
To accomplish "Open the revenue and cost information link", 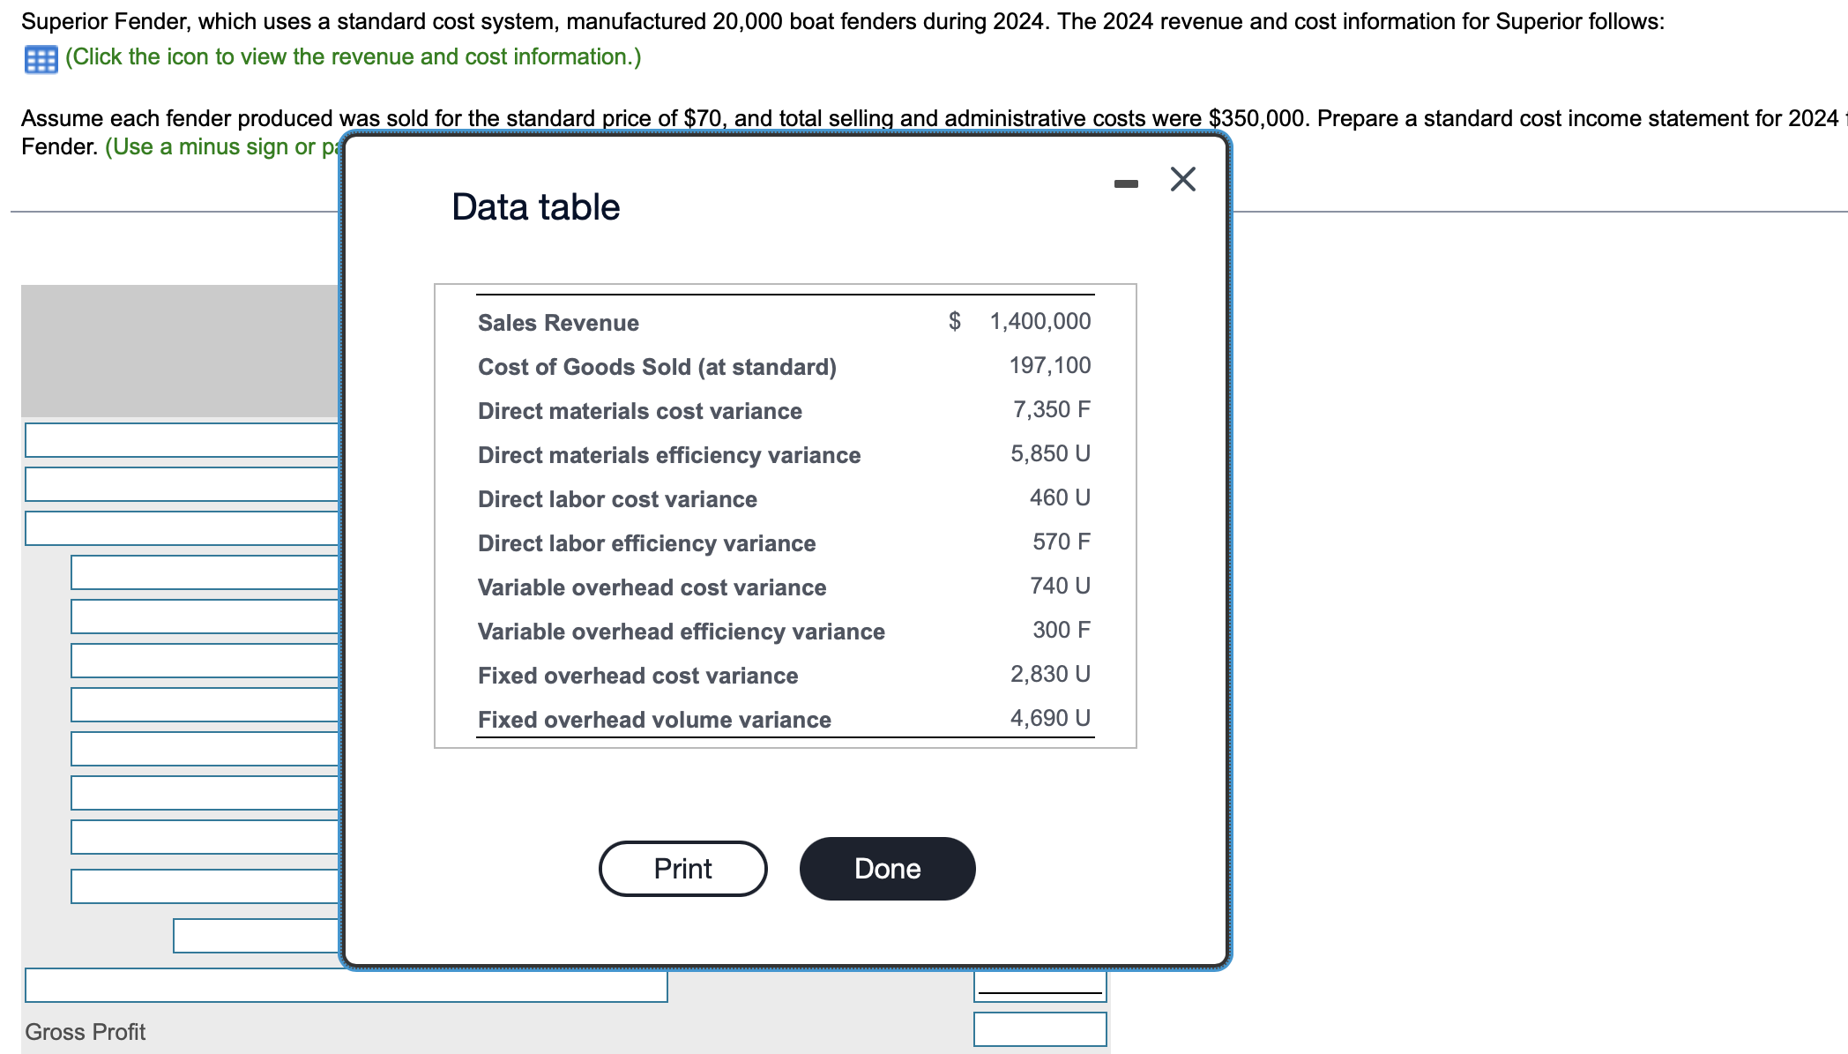I will [x=353, y=57].
